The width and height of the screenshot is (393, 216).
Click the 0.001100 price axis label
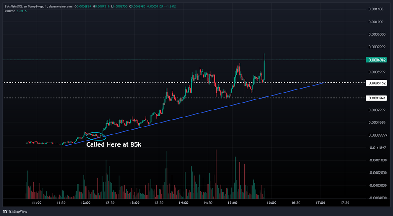click(x=376, y=9)
